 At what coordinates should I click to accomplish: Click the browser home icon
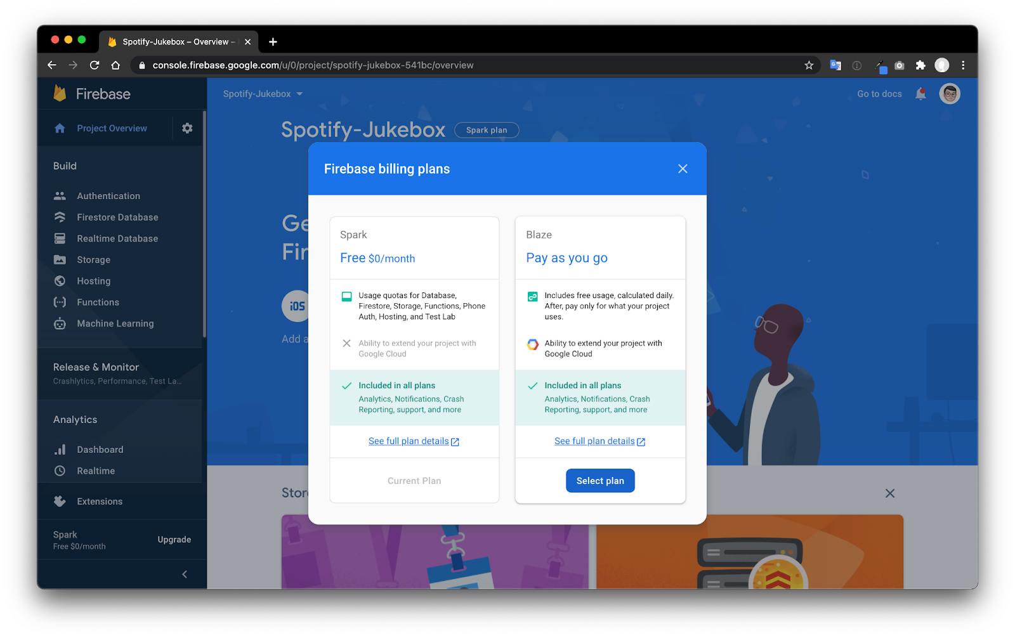click(x=115, y=65)
